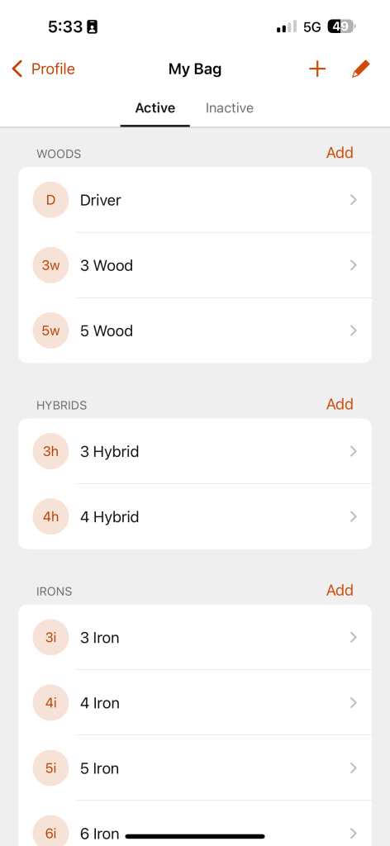The height and width of the screenshot is (846, 390).
Task: Expand the 3 Wood row chevron
Action: click(x=354, y=265)
